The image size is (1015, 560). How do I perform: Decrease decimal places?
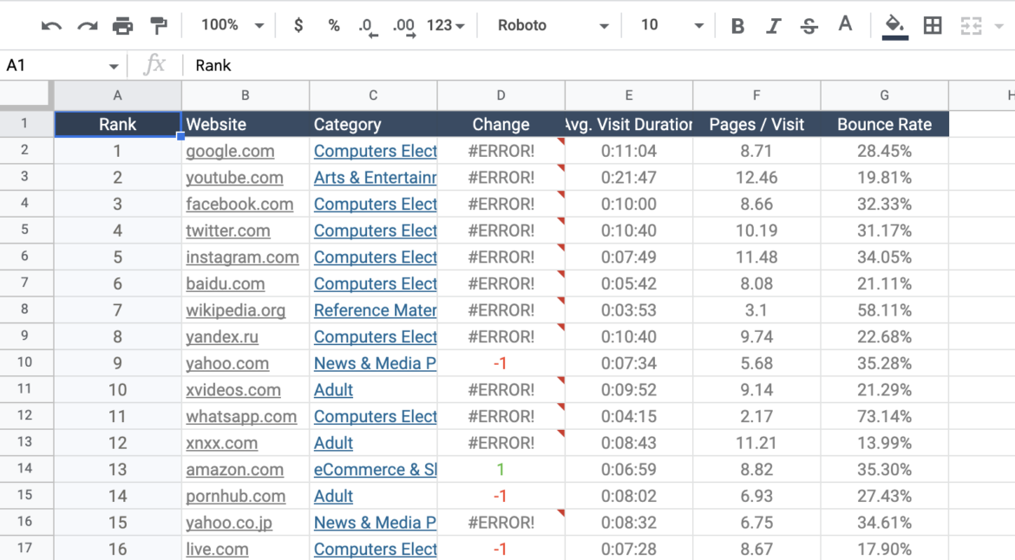pyautogui.click(x=367, y=25)
